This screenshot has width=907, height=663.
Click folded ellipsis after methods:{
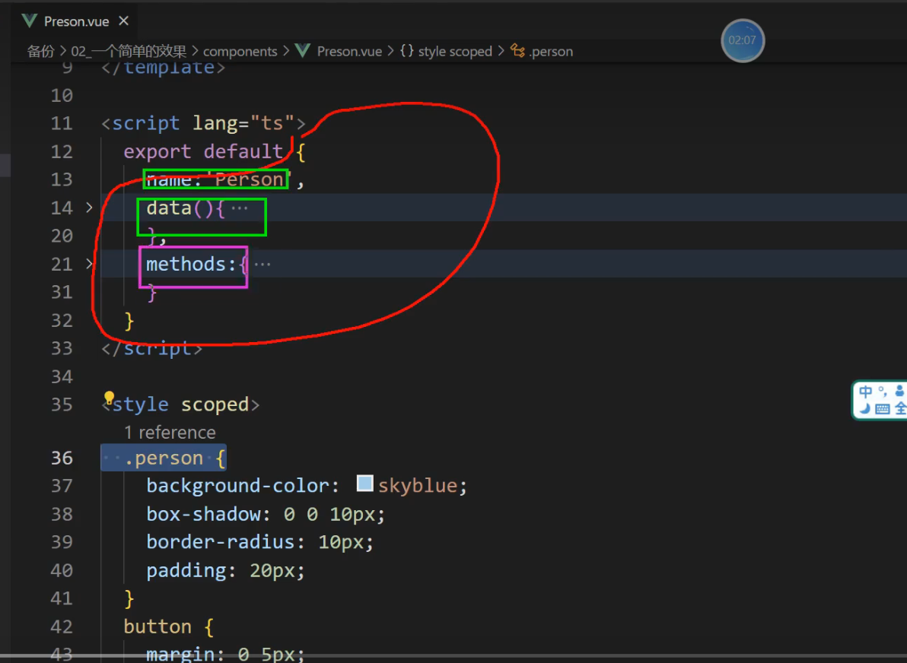click(262, 264)
